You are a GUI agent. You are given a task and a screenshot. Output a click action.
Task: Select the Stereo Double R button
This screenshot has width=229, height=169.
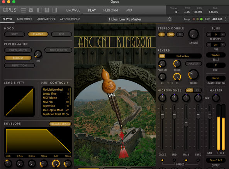click(x=180, y=34)
